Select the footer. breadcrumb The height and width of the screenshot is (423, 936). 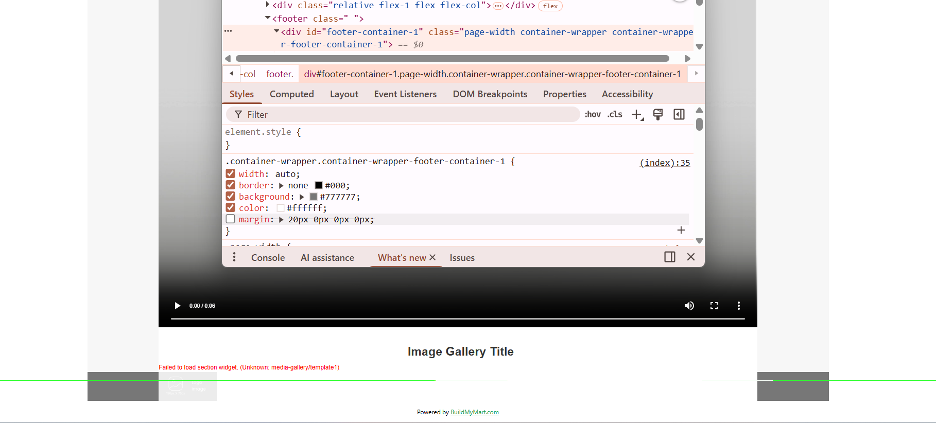coord(280,74)
